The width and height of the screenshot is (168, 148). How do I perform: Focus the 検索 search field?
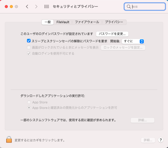tap(145, 7)
